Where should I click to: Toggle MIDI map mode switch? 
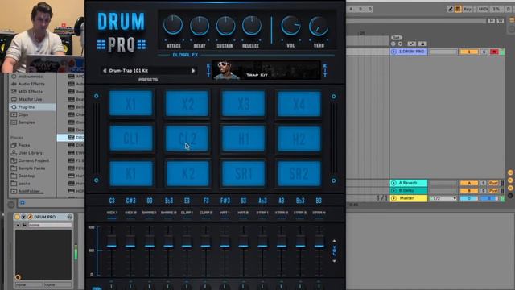483,9
